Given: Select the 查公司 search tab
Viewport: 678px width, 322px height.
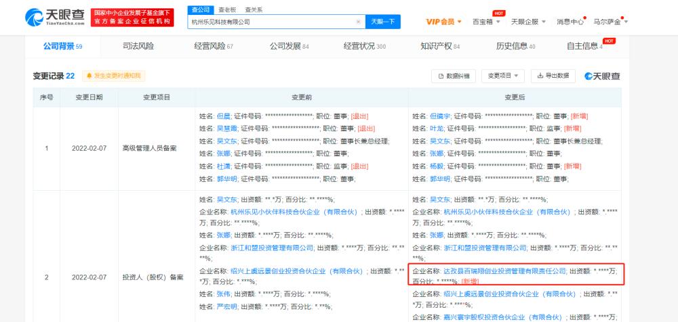Looking at the screenshot, I should click(x=200, y=9).
